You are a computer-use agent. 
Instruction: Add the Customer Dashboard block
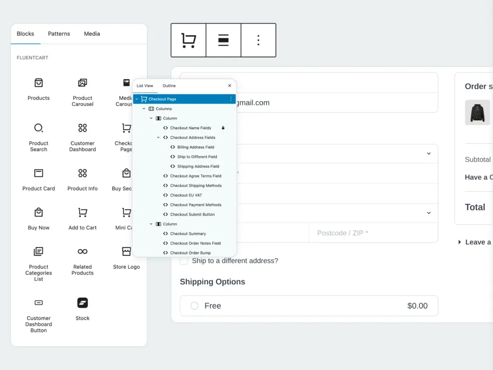[x=82, y=137]
